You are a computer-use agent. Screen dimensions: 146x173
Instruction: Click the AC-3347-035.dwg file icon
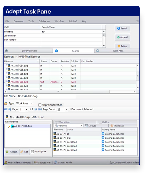coord(9,69)
